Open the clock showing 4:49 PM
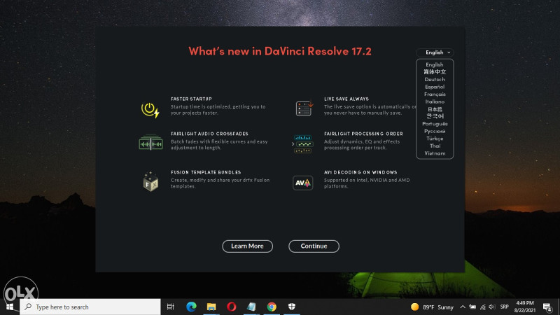Viewport: 560px width, 315px height. click(x=524, y=307)
